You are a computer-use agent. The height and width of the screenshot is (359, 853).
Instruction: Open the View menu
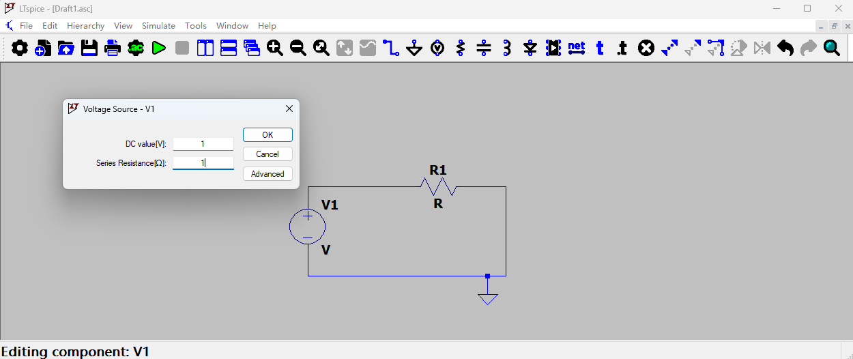123,25
